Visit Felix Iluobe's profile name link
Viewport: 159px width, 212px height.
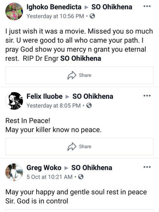[x=45, y=96]
